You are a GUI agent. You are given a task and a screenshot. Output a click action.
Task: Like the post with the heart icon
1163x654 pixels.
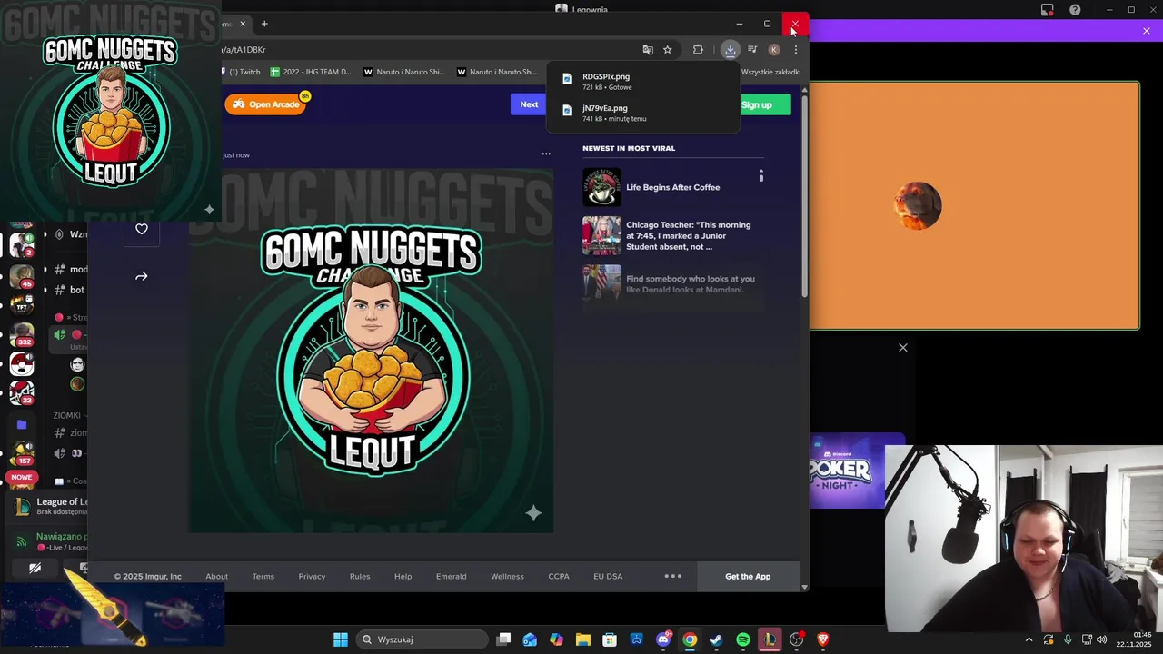click(x=142, y=229)
